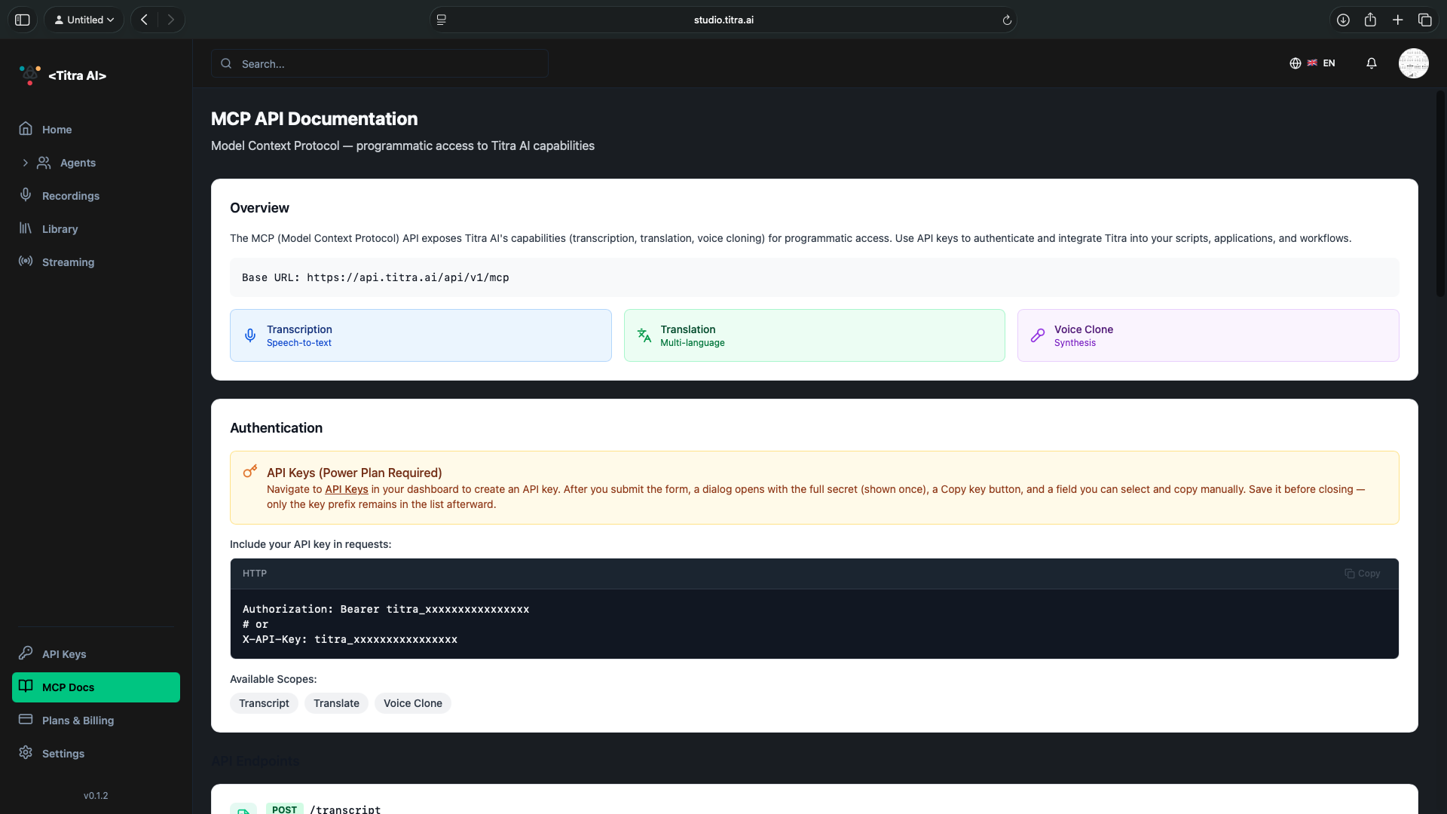Open the Untitled profile dropdown
The width and height of the screenshot is (1447, 814).
84,20
